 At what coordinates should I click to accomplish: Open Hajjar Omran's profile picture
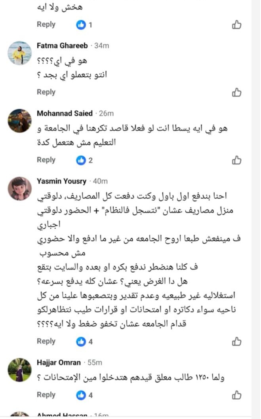[19, 370]
